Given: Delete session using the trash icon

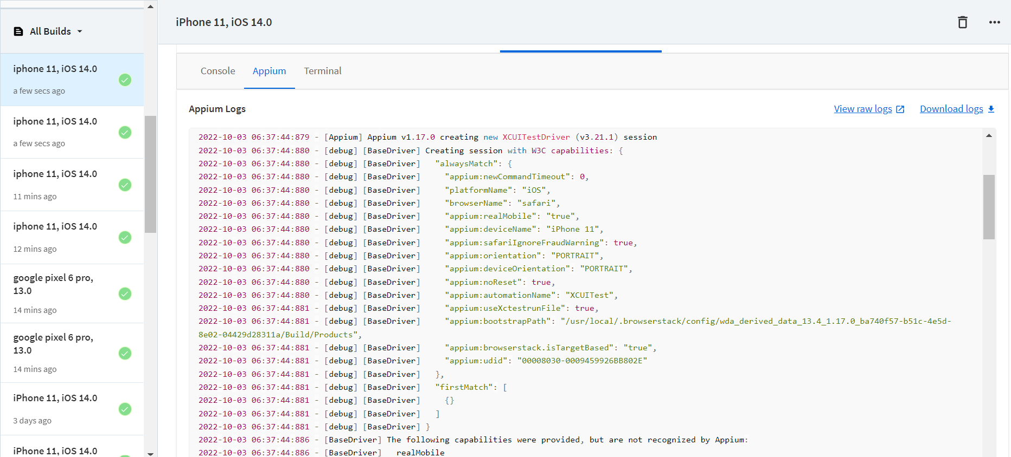Looking at the screenshot, I should click(963, 22).
